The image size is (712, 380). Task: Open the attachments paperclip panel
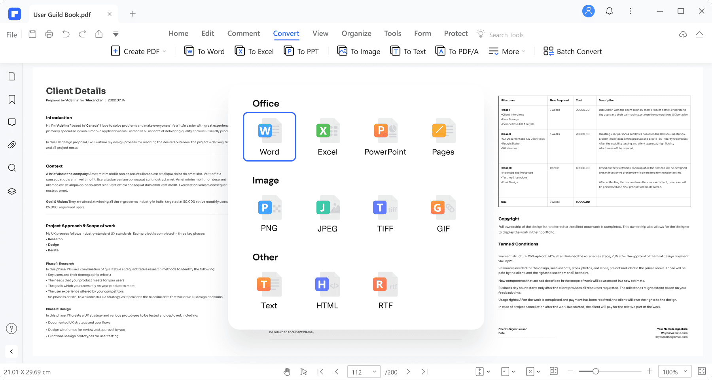pyautogui.click(x=12, y=145)
